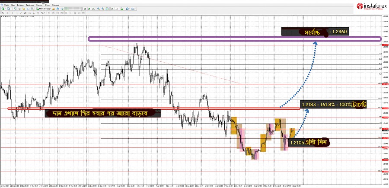
Task: Open the Файл menu
Action: (6, 5)
